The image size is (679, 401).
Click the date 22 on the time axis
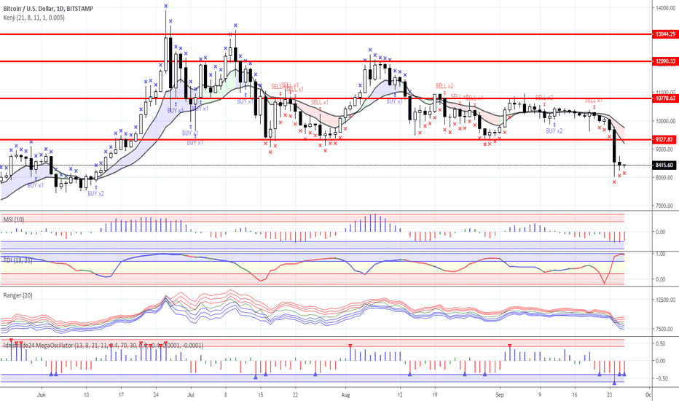pyautogui.click(x=295, y=395)
